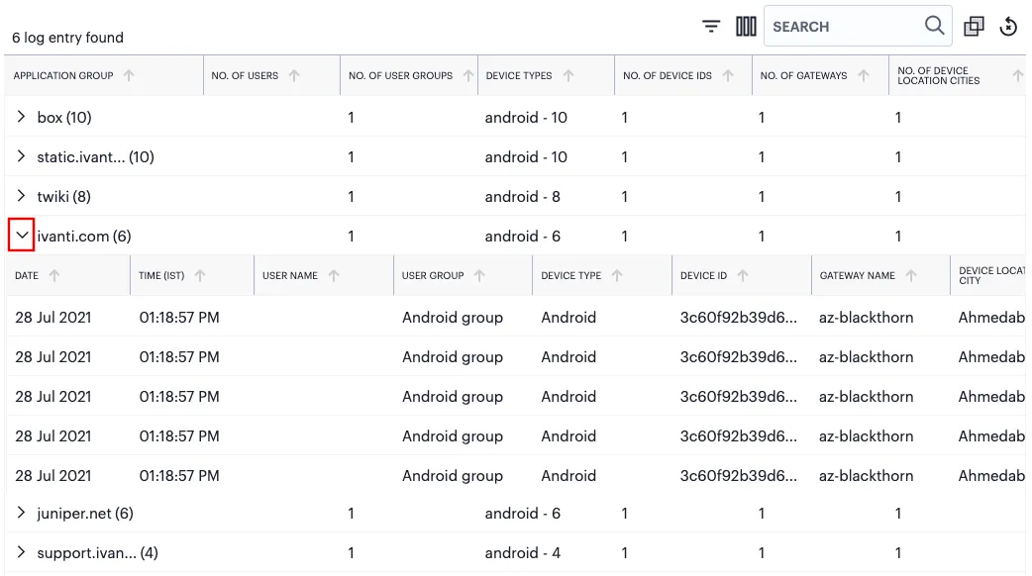
Task: Sort by Device Types arrow
Action: click(x=568, y=75)
